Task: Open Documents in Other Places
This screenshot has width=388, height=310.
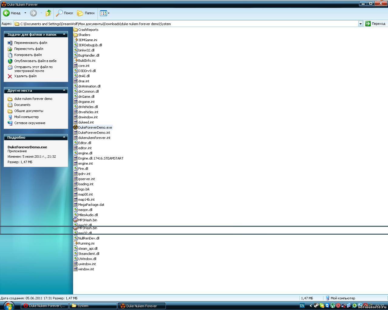Action: coord(22,105)
